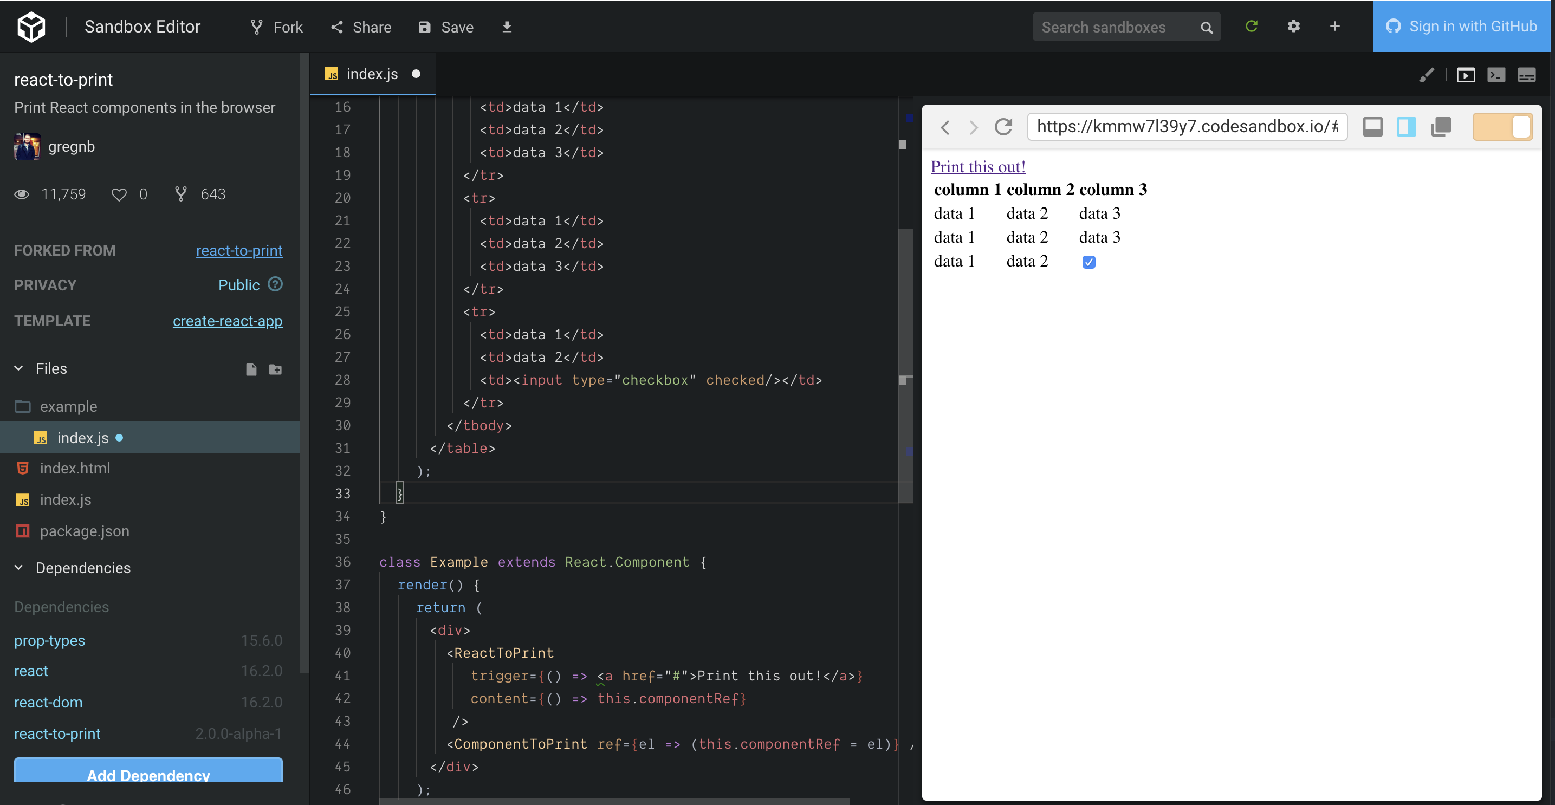The width and height of the screenshot is (1555, 805).
Task: Open the example folder in Files
Action: [x=68, y=406]
